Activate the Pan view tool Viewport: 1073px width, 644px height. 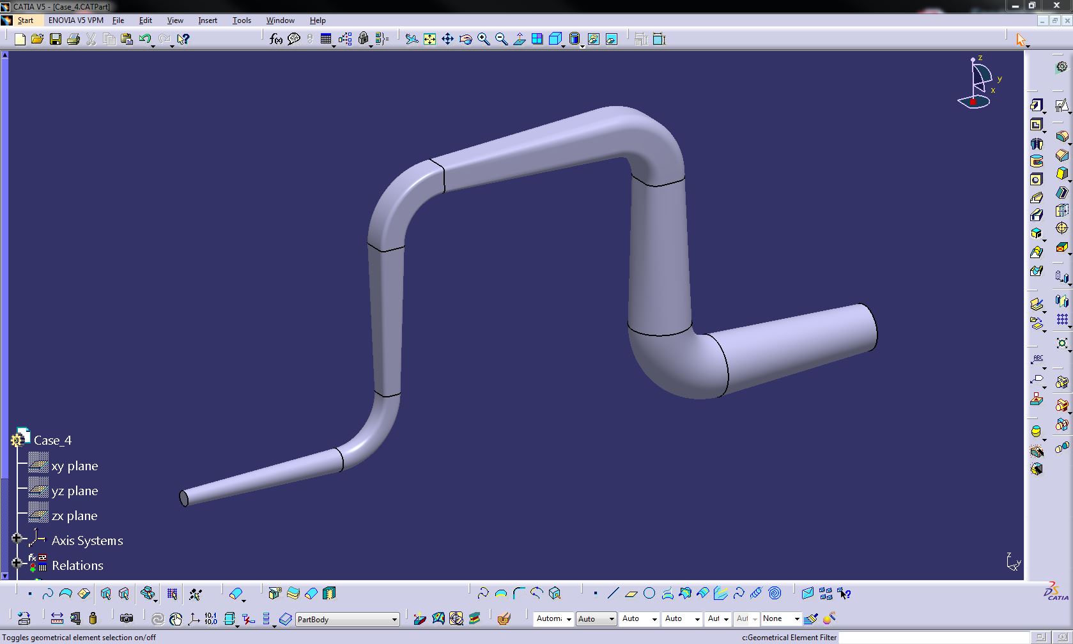pos(448,40)
